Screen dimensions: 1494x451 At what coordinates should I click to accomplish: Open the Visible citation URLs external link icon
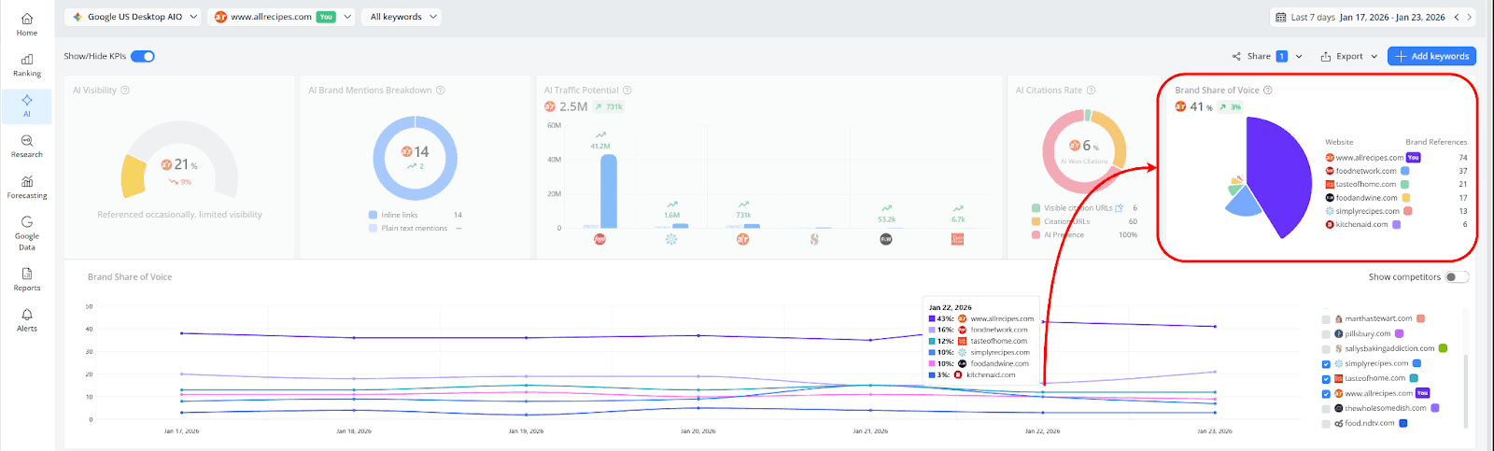pos(1120,208)
